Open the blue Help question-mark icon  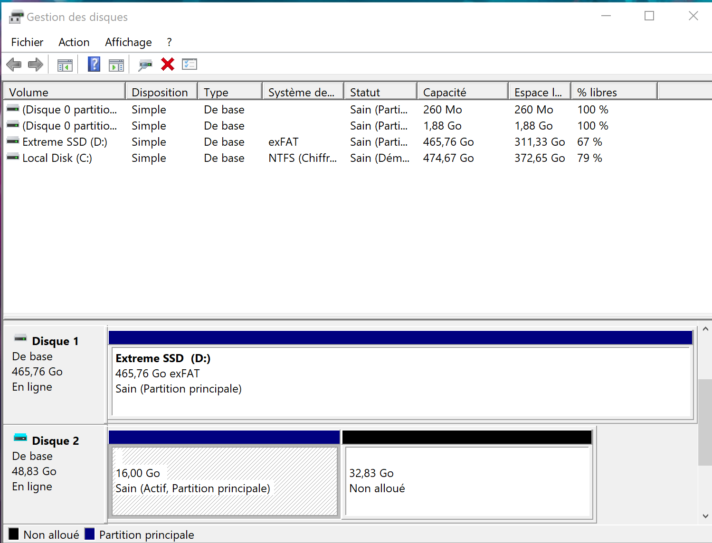point(94,64)
